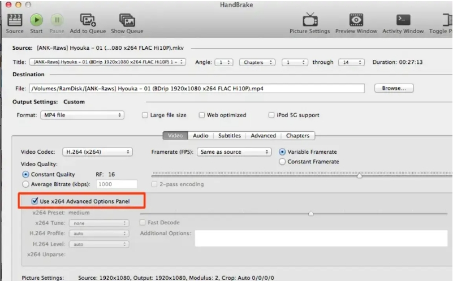The image size is (453, 281).
Task: Click the destination File path field
Action: pos(197,88)
